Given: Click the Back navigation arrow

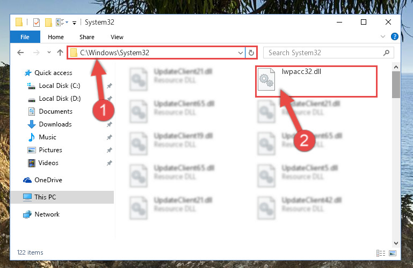Looking at the screenshot, I should (x=20, y=53).
